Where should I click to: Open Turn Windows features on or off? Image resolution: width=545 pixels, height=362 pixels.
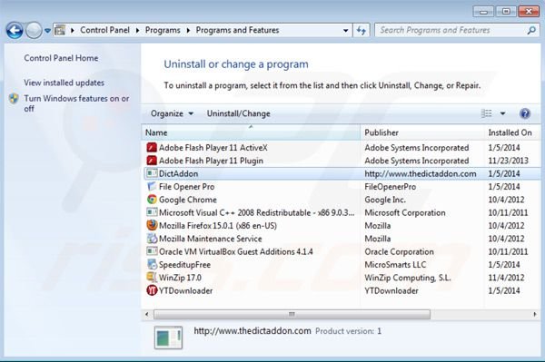pyautogui.click(x=76, y=103)
